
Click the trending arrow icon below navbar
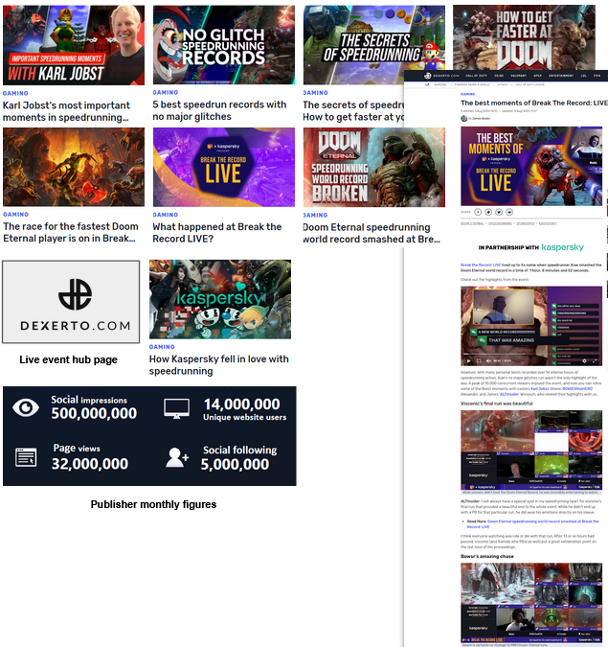tap(427, 84)
